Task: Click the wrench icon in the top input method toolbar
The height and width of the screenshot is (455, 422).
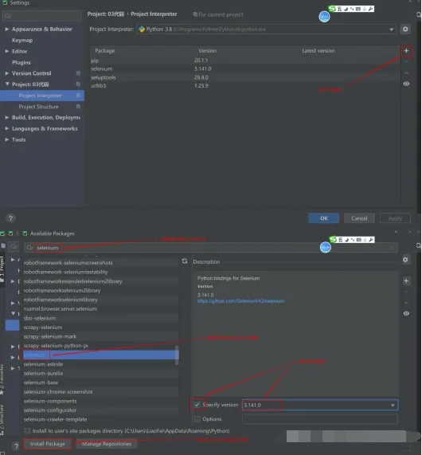Action: (x=370, y=9)
